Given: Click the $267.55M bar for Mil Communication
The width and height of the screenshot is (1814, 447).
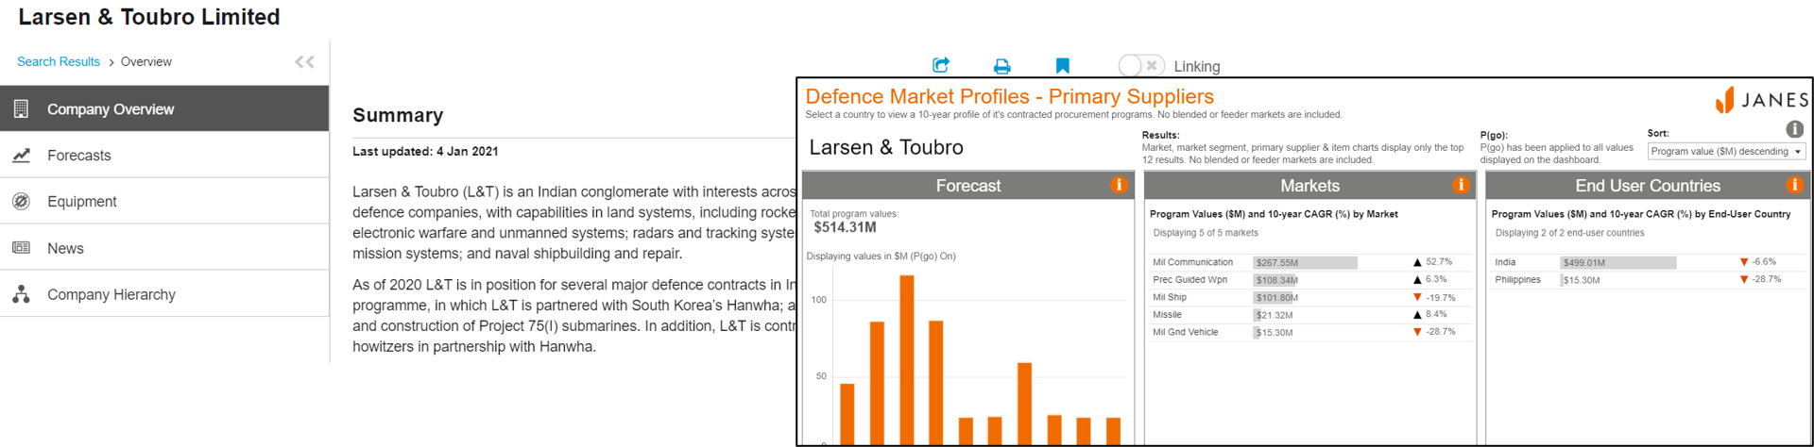Looking at the screenshot, I should pos(1305,262).
